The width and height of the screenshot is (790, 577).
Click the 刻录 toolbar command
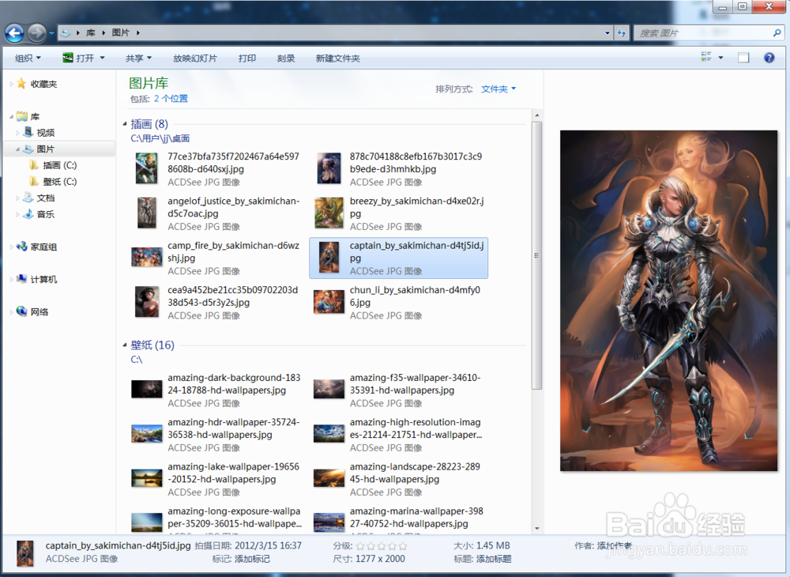click(x=286, y=58)
